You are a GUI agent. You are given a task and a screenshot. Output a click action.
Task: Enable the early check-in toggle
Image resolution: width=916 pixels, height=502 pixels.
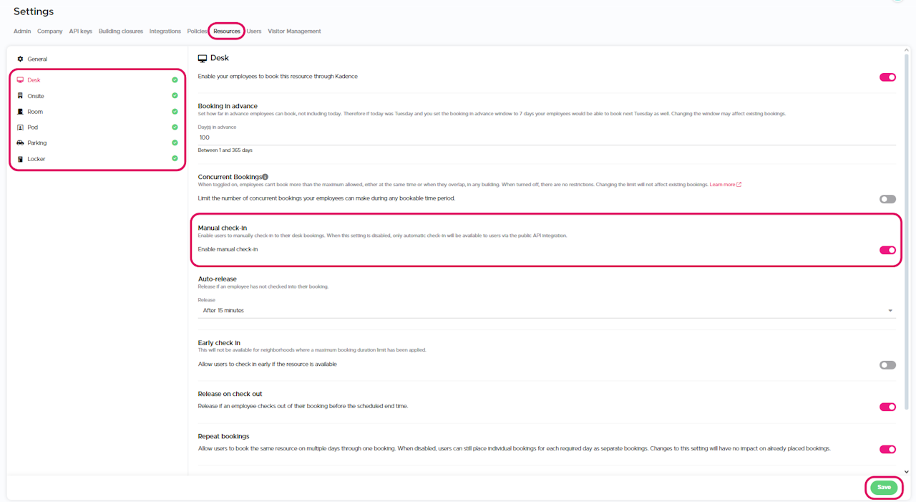[887, 365]
